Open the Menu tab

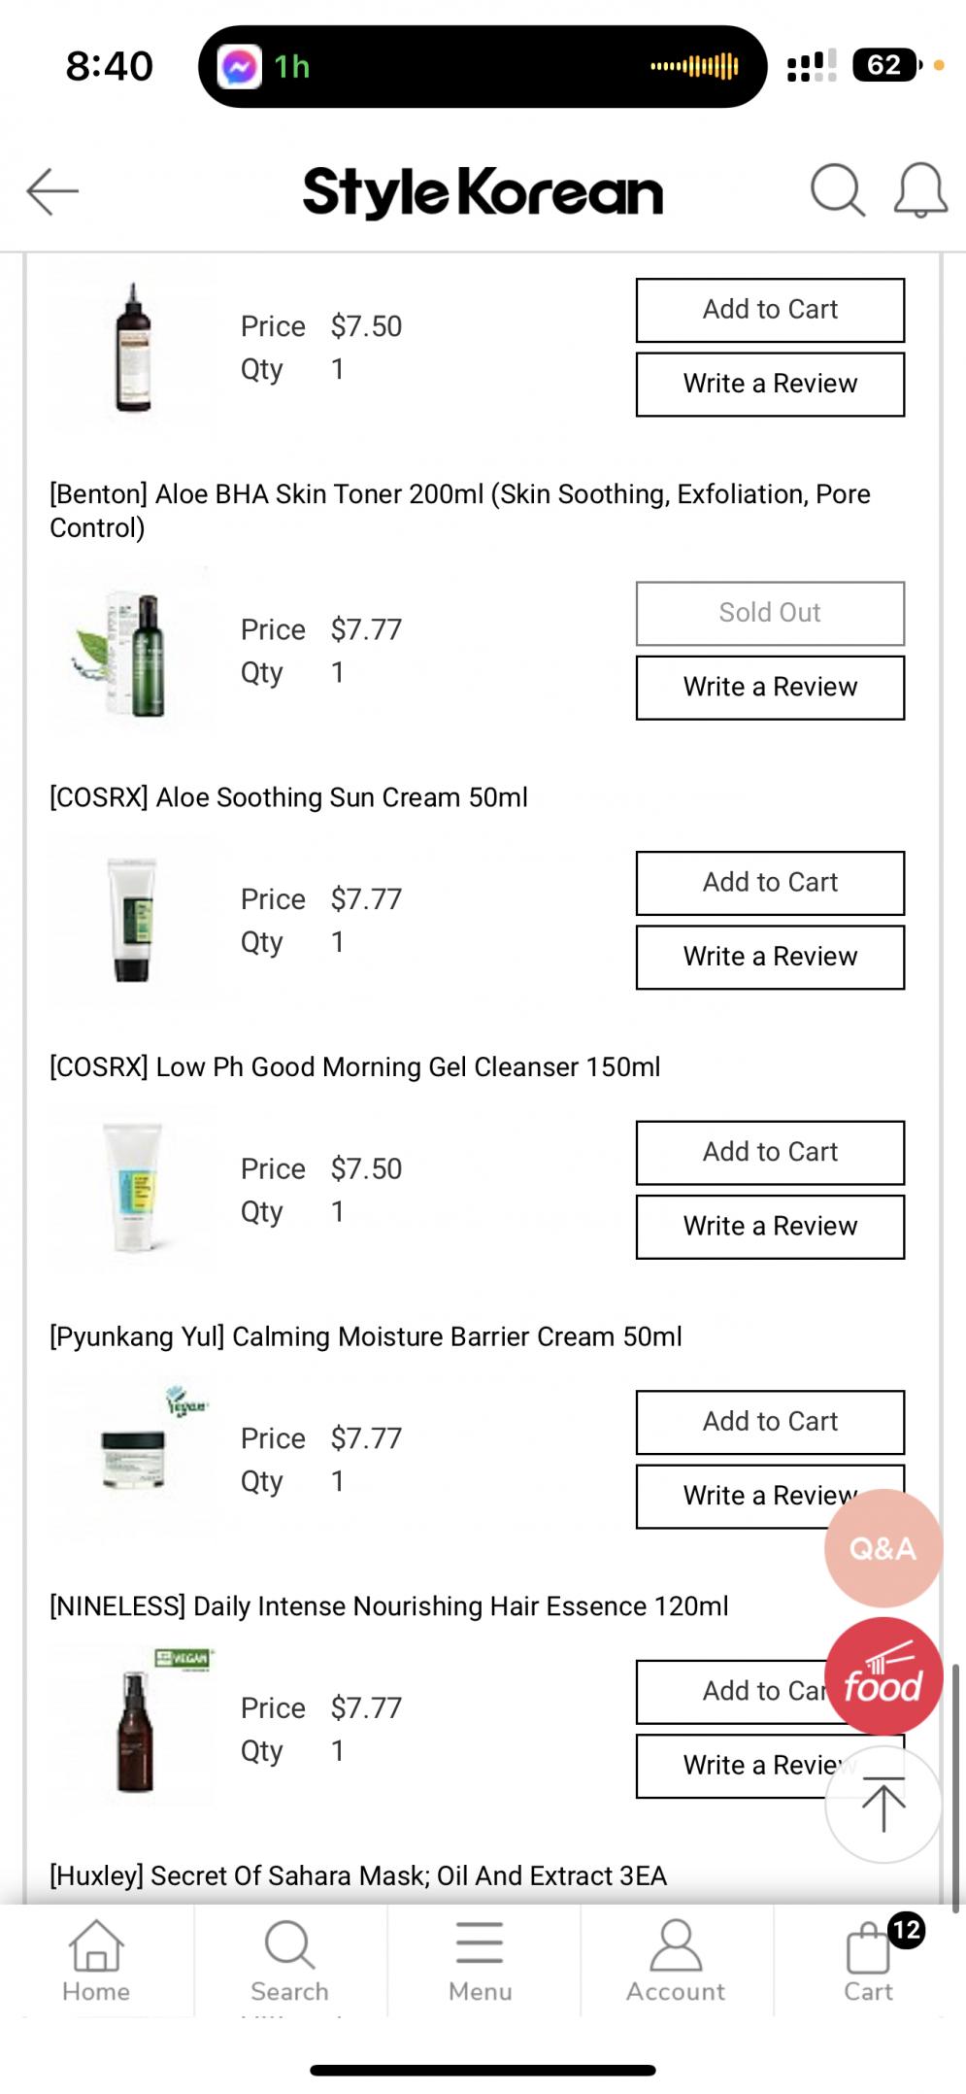coord(481,1961)
